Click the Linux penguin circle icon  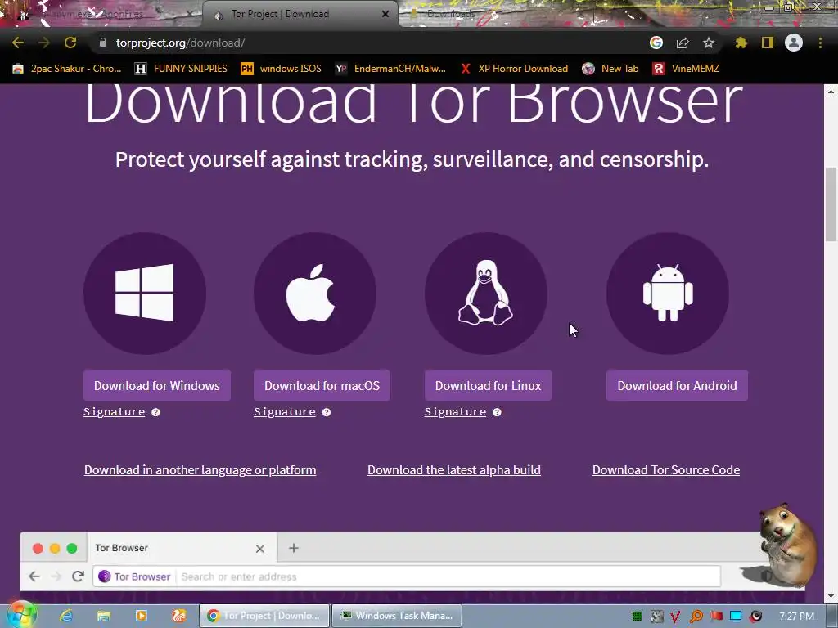486,294
